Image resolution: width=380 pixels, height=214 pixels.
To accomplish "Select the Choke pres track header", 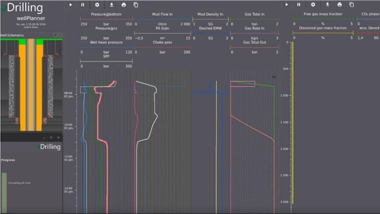I will (163, 43).
